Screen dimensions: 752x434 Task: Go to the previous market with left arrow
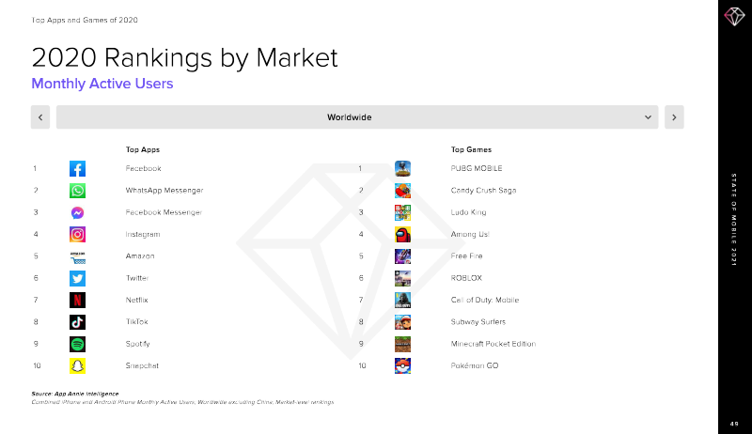(40, 117)
